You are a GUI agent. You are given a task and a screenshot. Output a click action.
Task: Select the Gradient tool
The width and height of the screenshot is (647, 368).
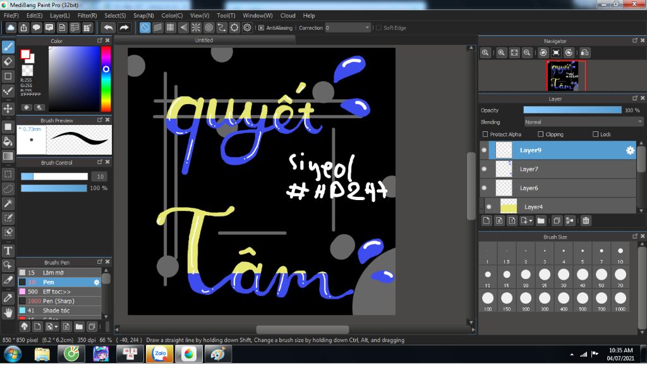pyautogui.click(x=8, y=156)
